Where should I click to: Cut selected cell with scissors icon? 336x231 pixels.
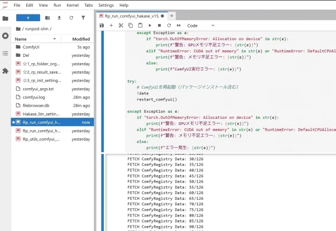coord(121,26)
